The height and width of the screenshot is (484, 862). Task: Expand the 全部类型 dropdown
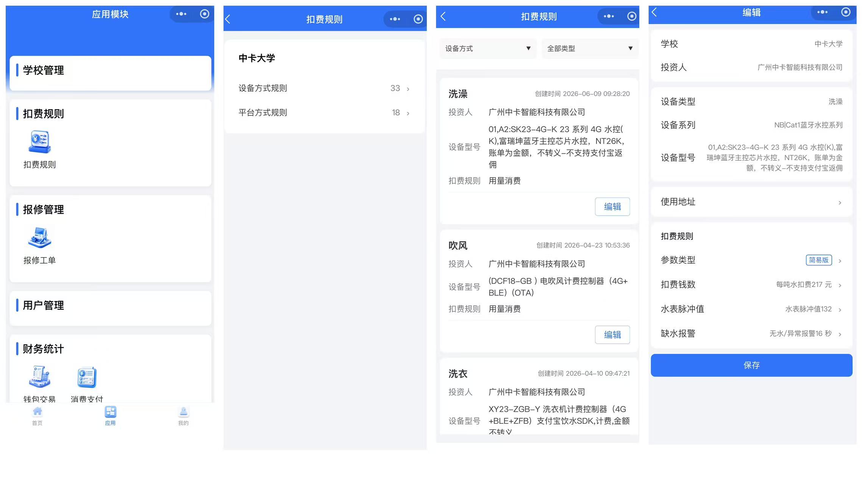(590, 48)
